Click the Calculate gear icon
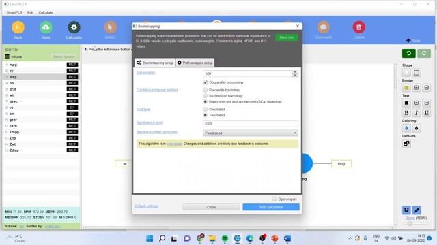 click(74, 27)
